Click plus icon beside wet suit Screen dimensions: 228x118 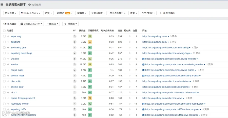[x=8, y=59]
